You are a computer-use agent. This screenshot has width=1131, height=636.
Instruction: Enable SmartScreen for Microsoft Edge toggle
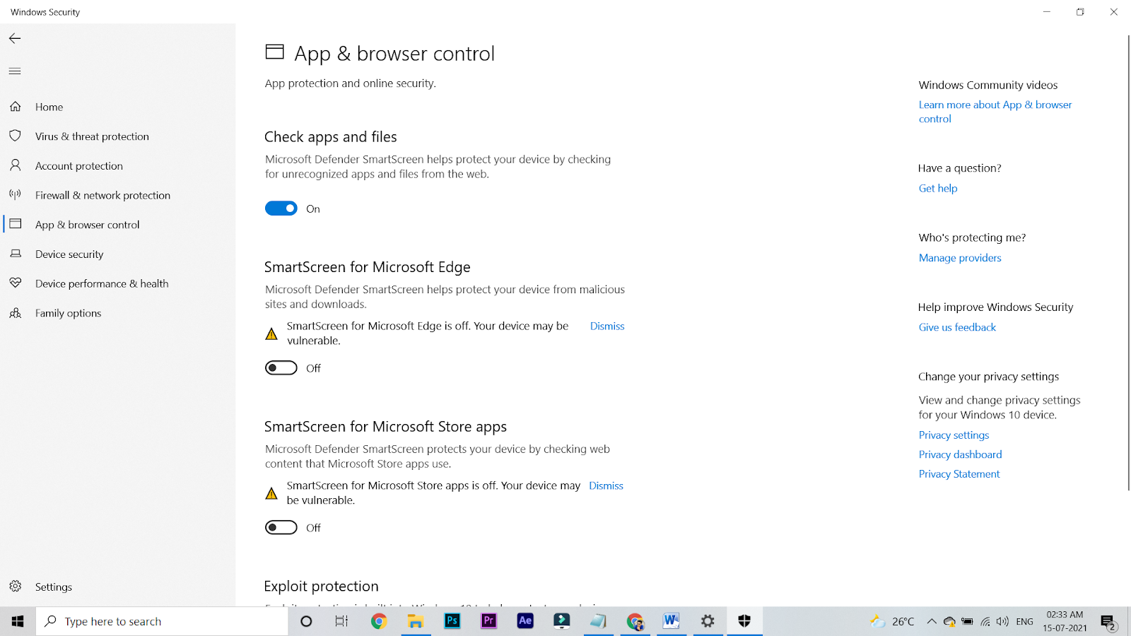click(281, 367)
